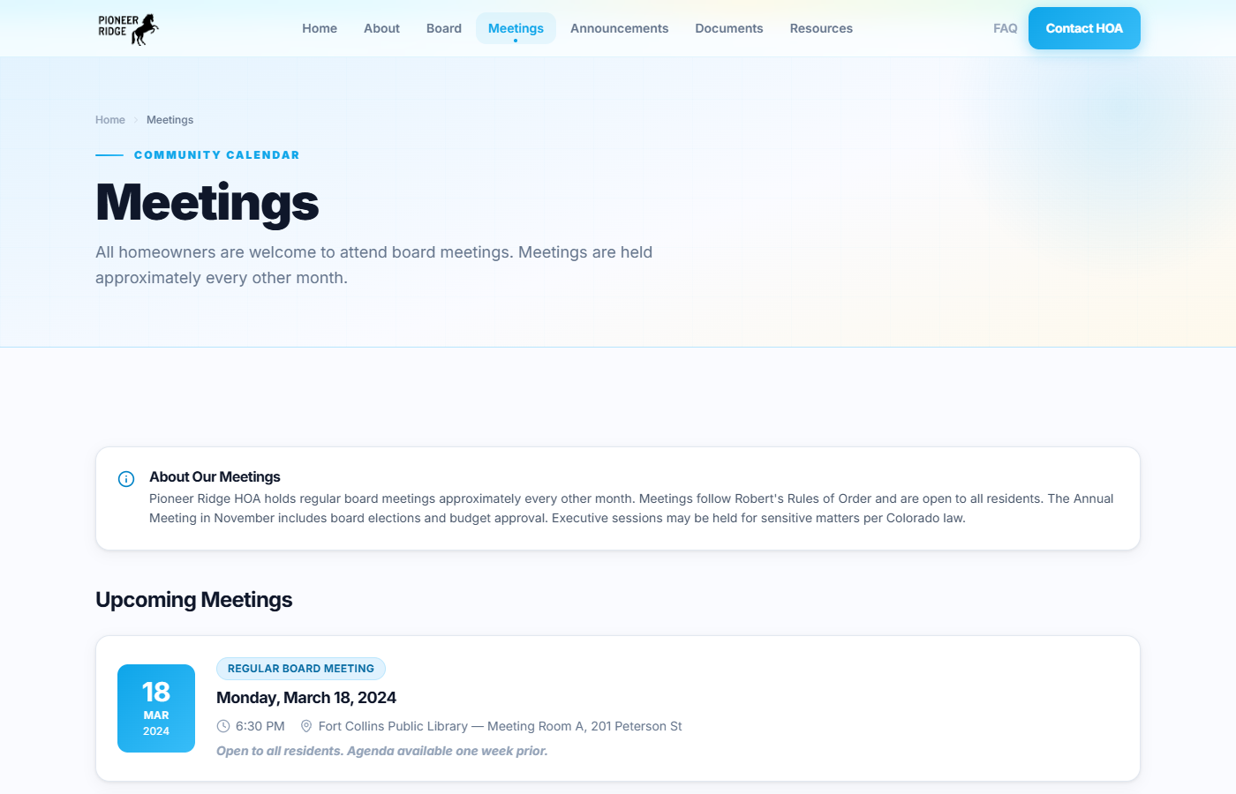The height and width of the screenshot is (794, 1236).
Task: Click the location pin icon before Fort Collins
Action: tap(306, 726)
